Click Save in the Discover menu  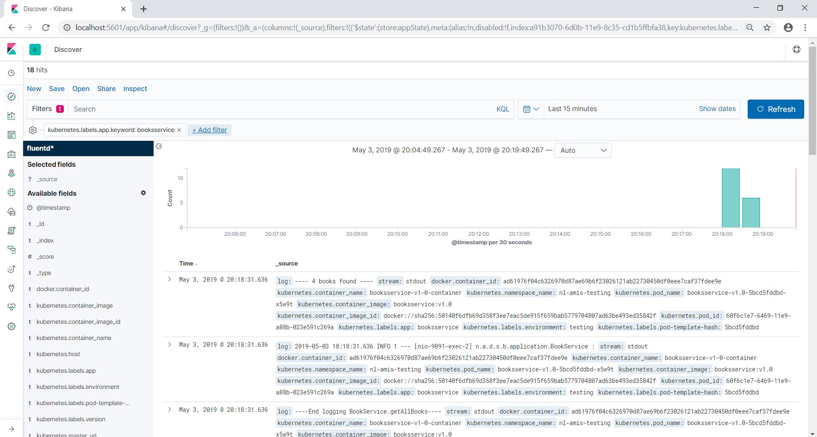point(57,89)
